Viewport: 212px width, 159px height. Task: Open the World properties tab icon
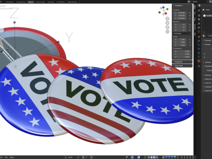coord(199,32)
